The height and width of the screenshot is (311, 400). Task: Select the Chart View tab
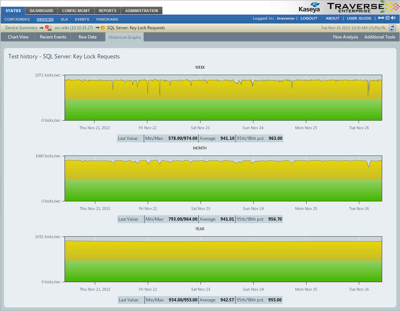(18, 37)
